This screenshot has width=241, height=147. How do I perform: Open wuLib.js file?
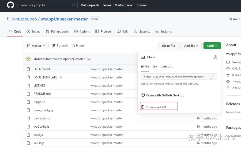coord(39,143)
